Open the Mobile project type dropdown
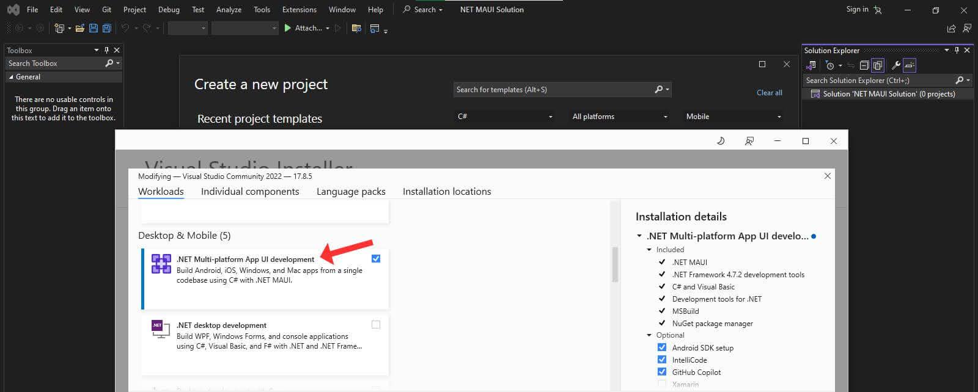Viewport: 978px width, 392px height. pyautogui.click(x=733, y=117)
